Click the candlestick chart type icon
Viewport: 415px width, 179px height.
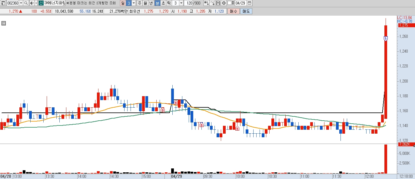pos(206,3)
